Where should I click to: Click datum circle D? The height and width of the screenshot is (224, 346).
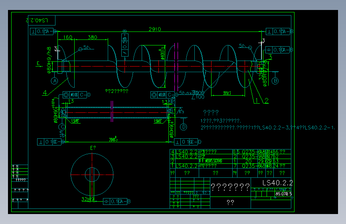pyautogui.click(x=184, y=127)
